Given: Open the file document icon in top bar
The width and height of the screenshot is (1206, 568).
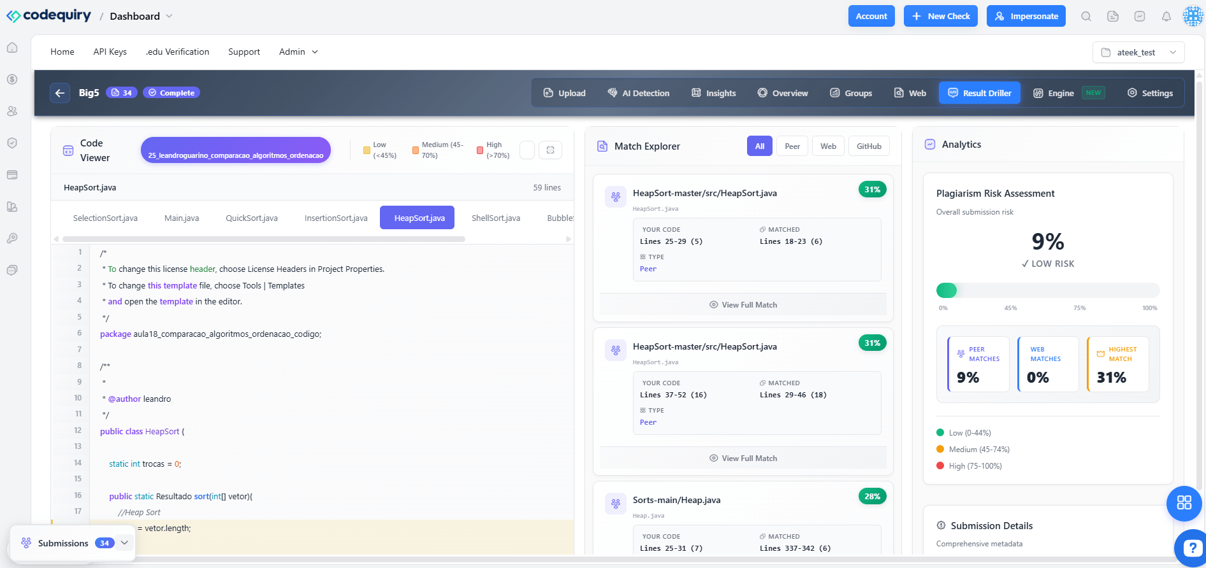Looking at the screenshot, I should [x=1113, y=17].
